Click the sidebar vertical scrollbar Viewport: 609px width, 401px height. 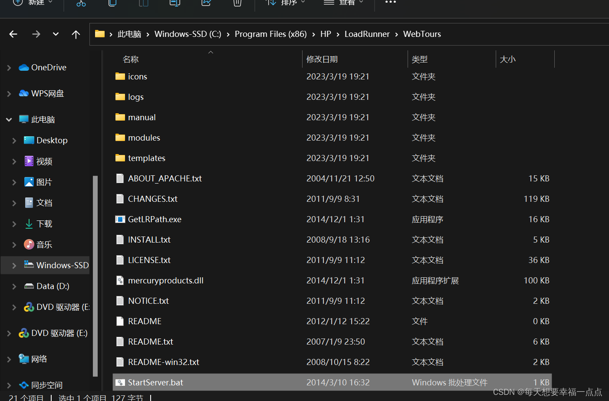pyautogui.click(x=95, y=276)
